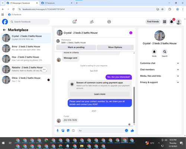Send a thumbs-up like
This screenshot has width=186, height=149.
pos(132,130)
